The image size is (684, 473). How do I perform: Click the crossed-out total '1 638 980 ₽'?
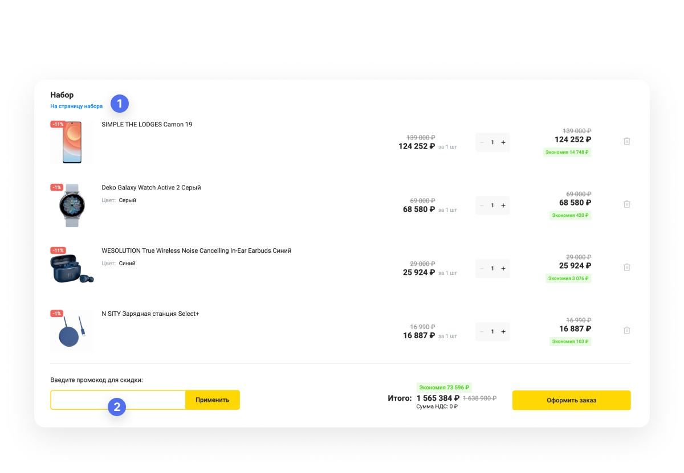(479, 398)
